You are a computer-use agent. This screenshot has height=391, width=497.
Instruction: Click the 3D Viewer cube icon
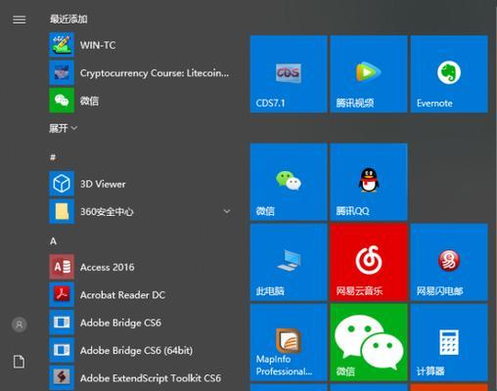[62, 184]
